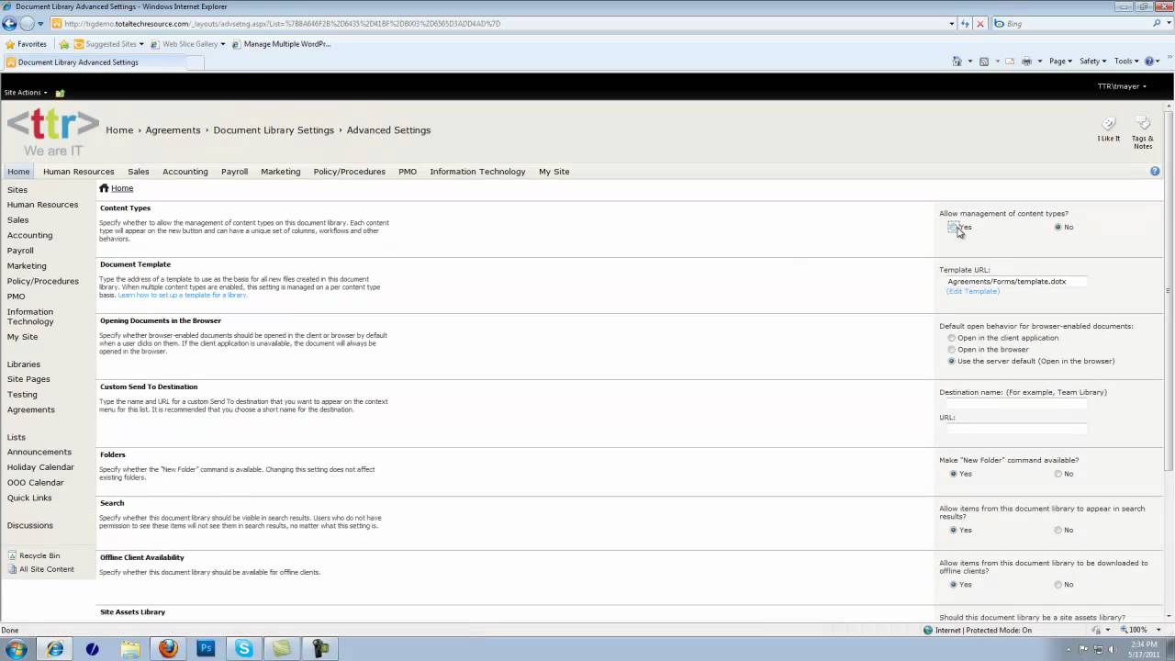Viewport: 1175px width, 661px height.
Task: Click the IE back arrow button
Action: point(10,24)
